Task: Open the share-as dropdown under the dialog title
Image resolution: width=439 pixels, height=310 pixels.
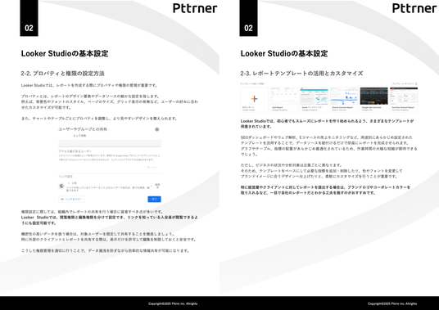Action: click(79, 136)
